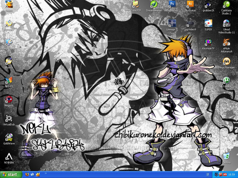The width and height of the screenshot is (238, 178).
Task: Open Mega Manager from the desktop
Action: click(226, 61)
